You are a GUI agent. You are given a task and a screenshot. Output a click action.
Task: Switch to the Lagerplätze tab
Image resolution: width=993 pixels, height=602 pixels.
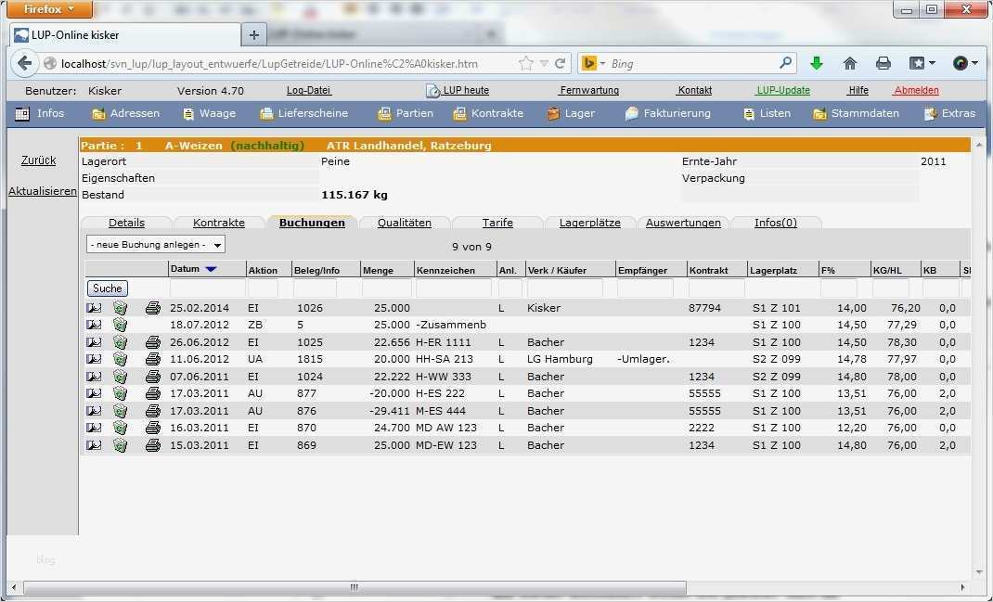pos(589,223)
